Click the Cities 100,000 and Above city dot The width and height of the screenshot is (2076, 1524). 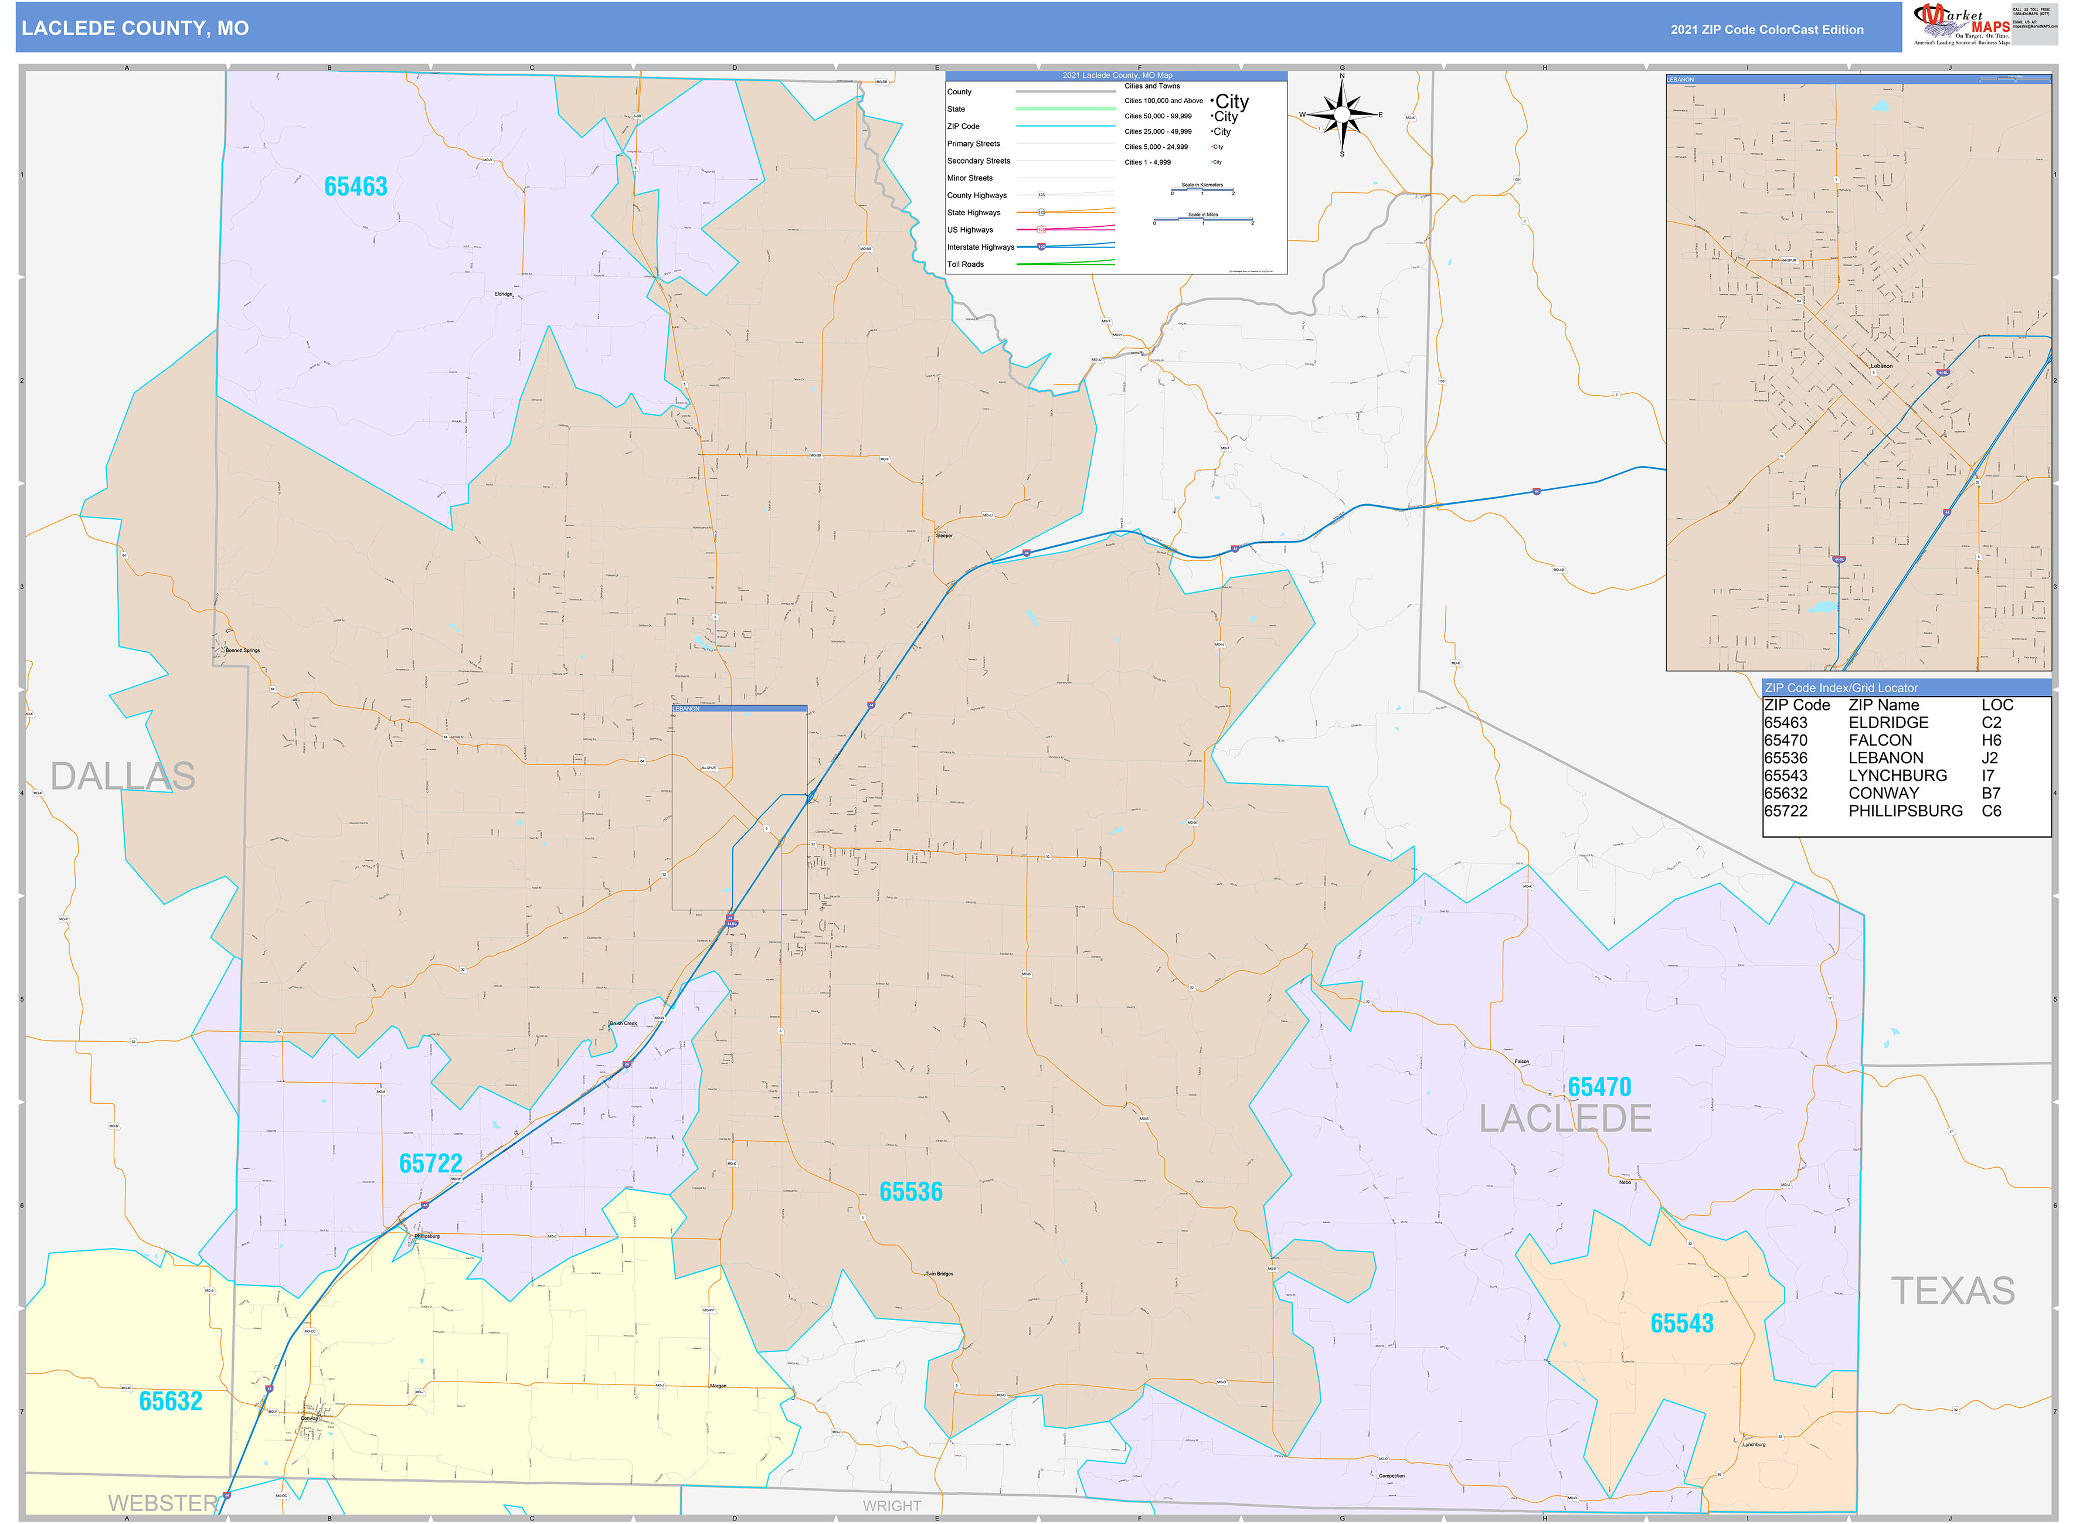1212,100
